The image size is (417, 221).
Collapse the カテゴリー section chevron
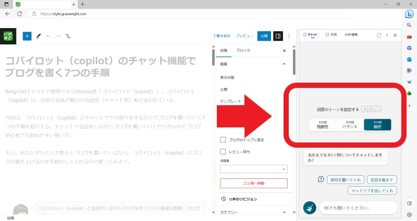click(284, 212)
